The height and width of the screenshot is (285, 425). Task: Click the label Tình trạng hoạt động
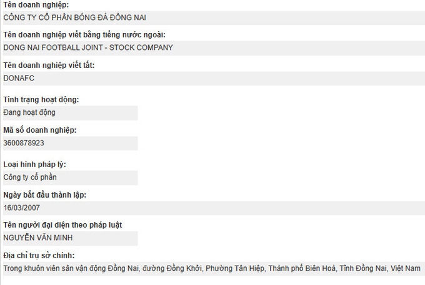(x=41, y=100)
